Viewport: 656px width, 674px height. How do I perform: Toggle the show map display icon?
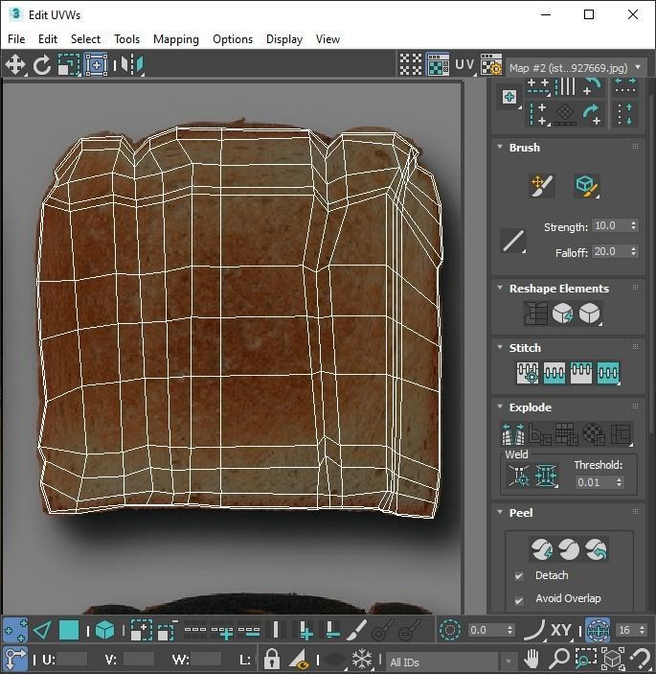click(438, 65)
